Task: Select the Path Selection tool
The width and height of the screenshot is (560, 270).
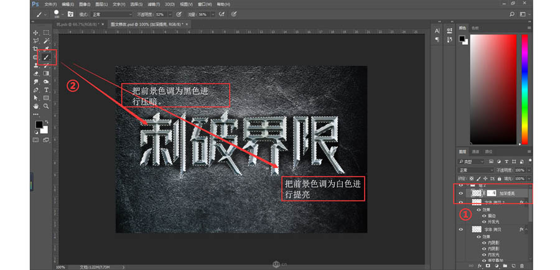Action: pyautogui.click(x=35, y=98)
